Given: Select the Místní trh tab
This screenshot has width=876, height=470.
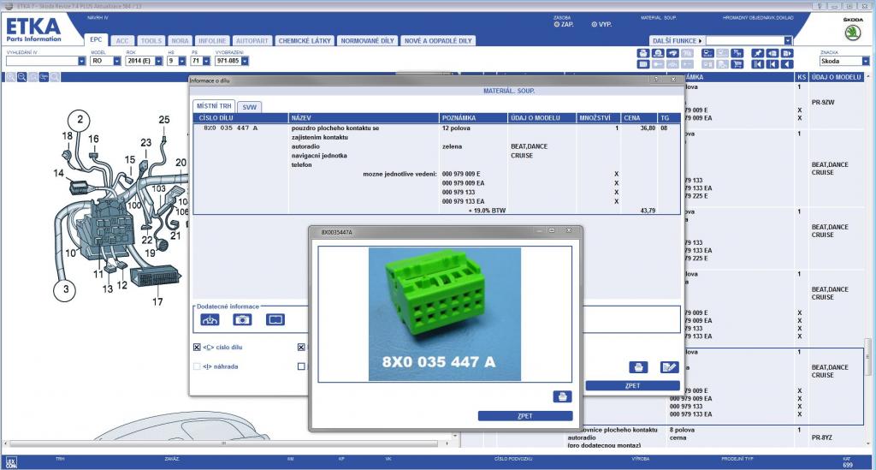Looking at the screenshot, I should coord(214,105).
